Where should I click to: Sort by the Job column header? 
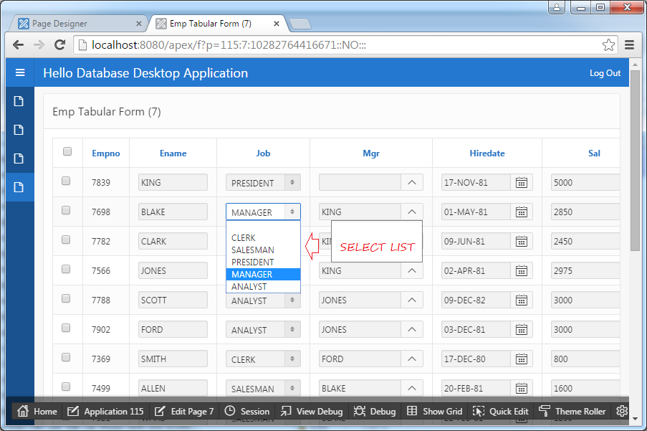click(x=263, y=153)
